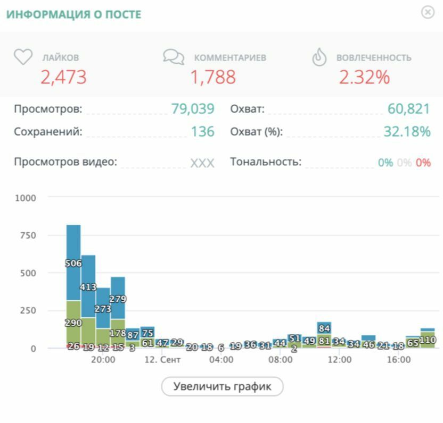Click the 12. Сент axis label
This screenshot has width=443, height=423.
[x=162, y=360]
